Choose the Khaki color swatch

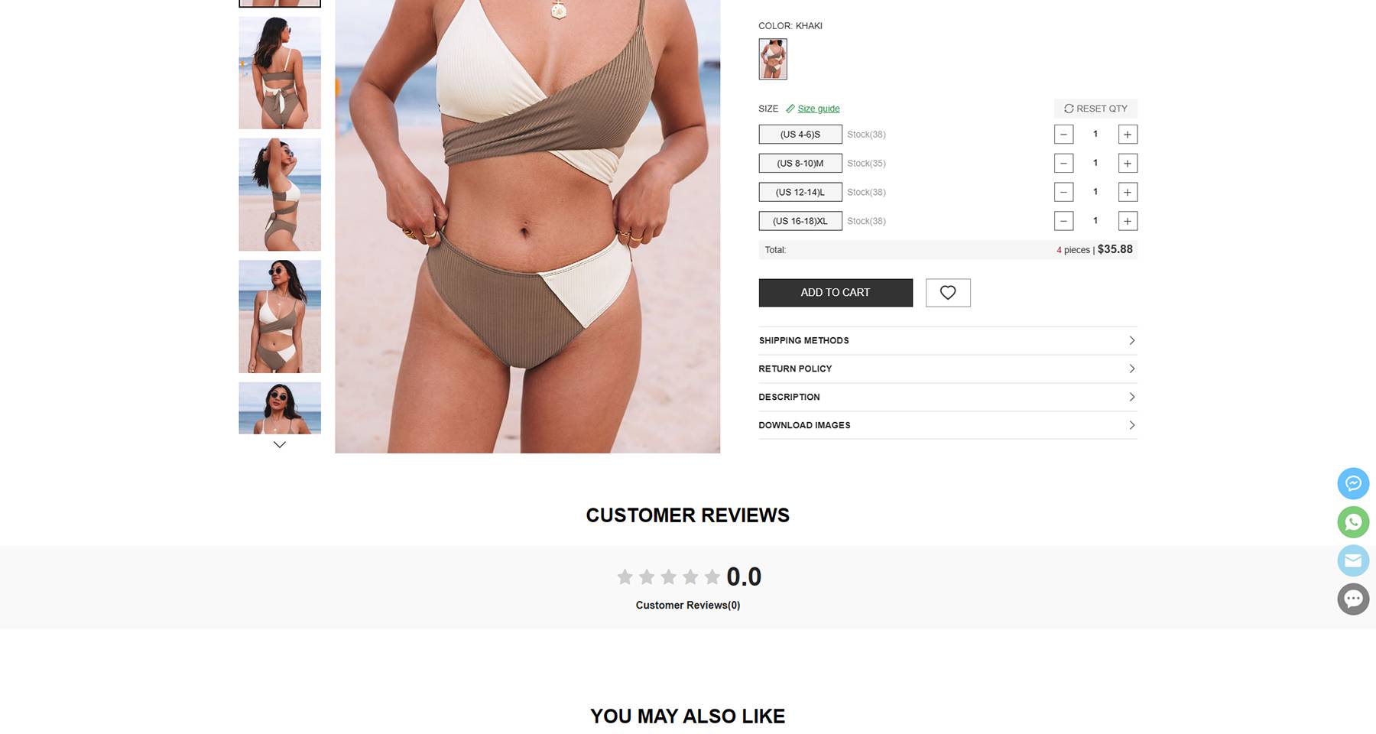coord(773,59)
